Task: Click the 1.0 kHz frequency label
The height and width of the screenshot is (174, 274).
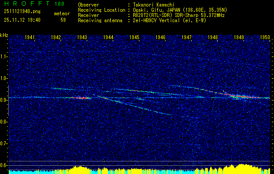Action: click(4, 79)
